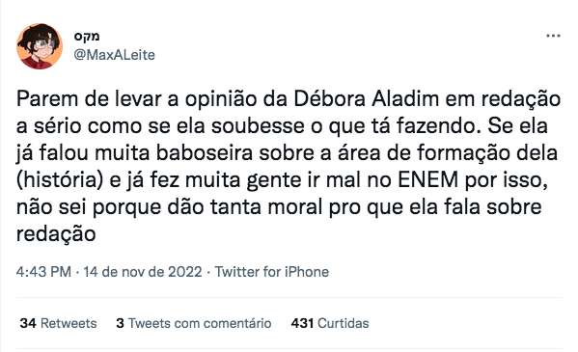Open the 3 Tweets com comentário list
The height and width of the screenshot is (352, 578).
pyautogui.click(x=194, y=323)
